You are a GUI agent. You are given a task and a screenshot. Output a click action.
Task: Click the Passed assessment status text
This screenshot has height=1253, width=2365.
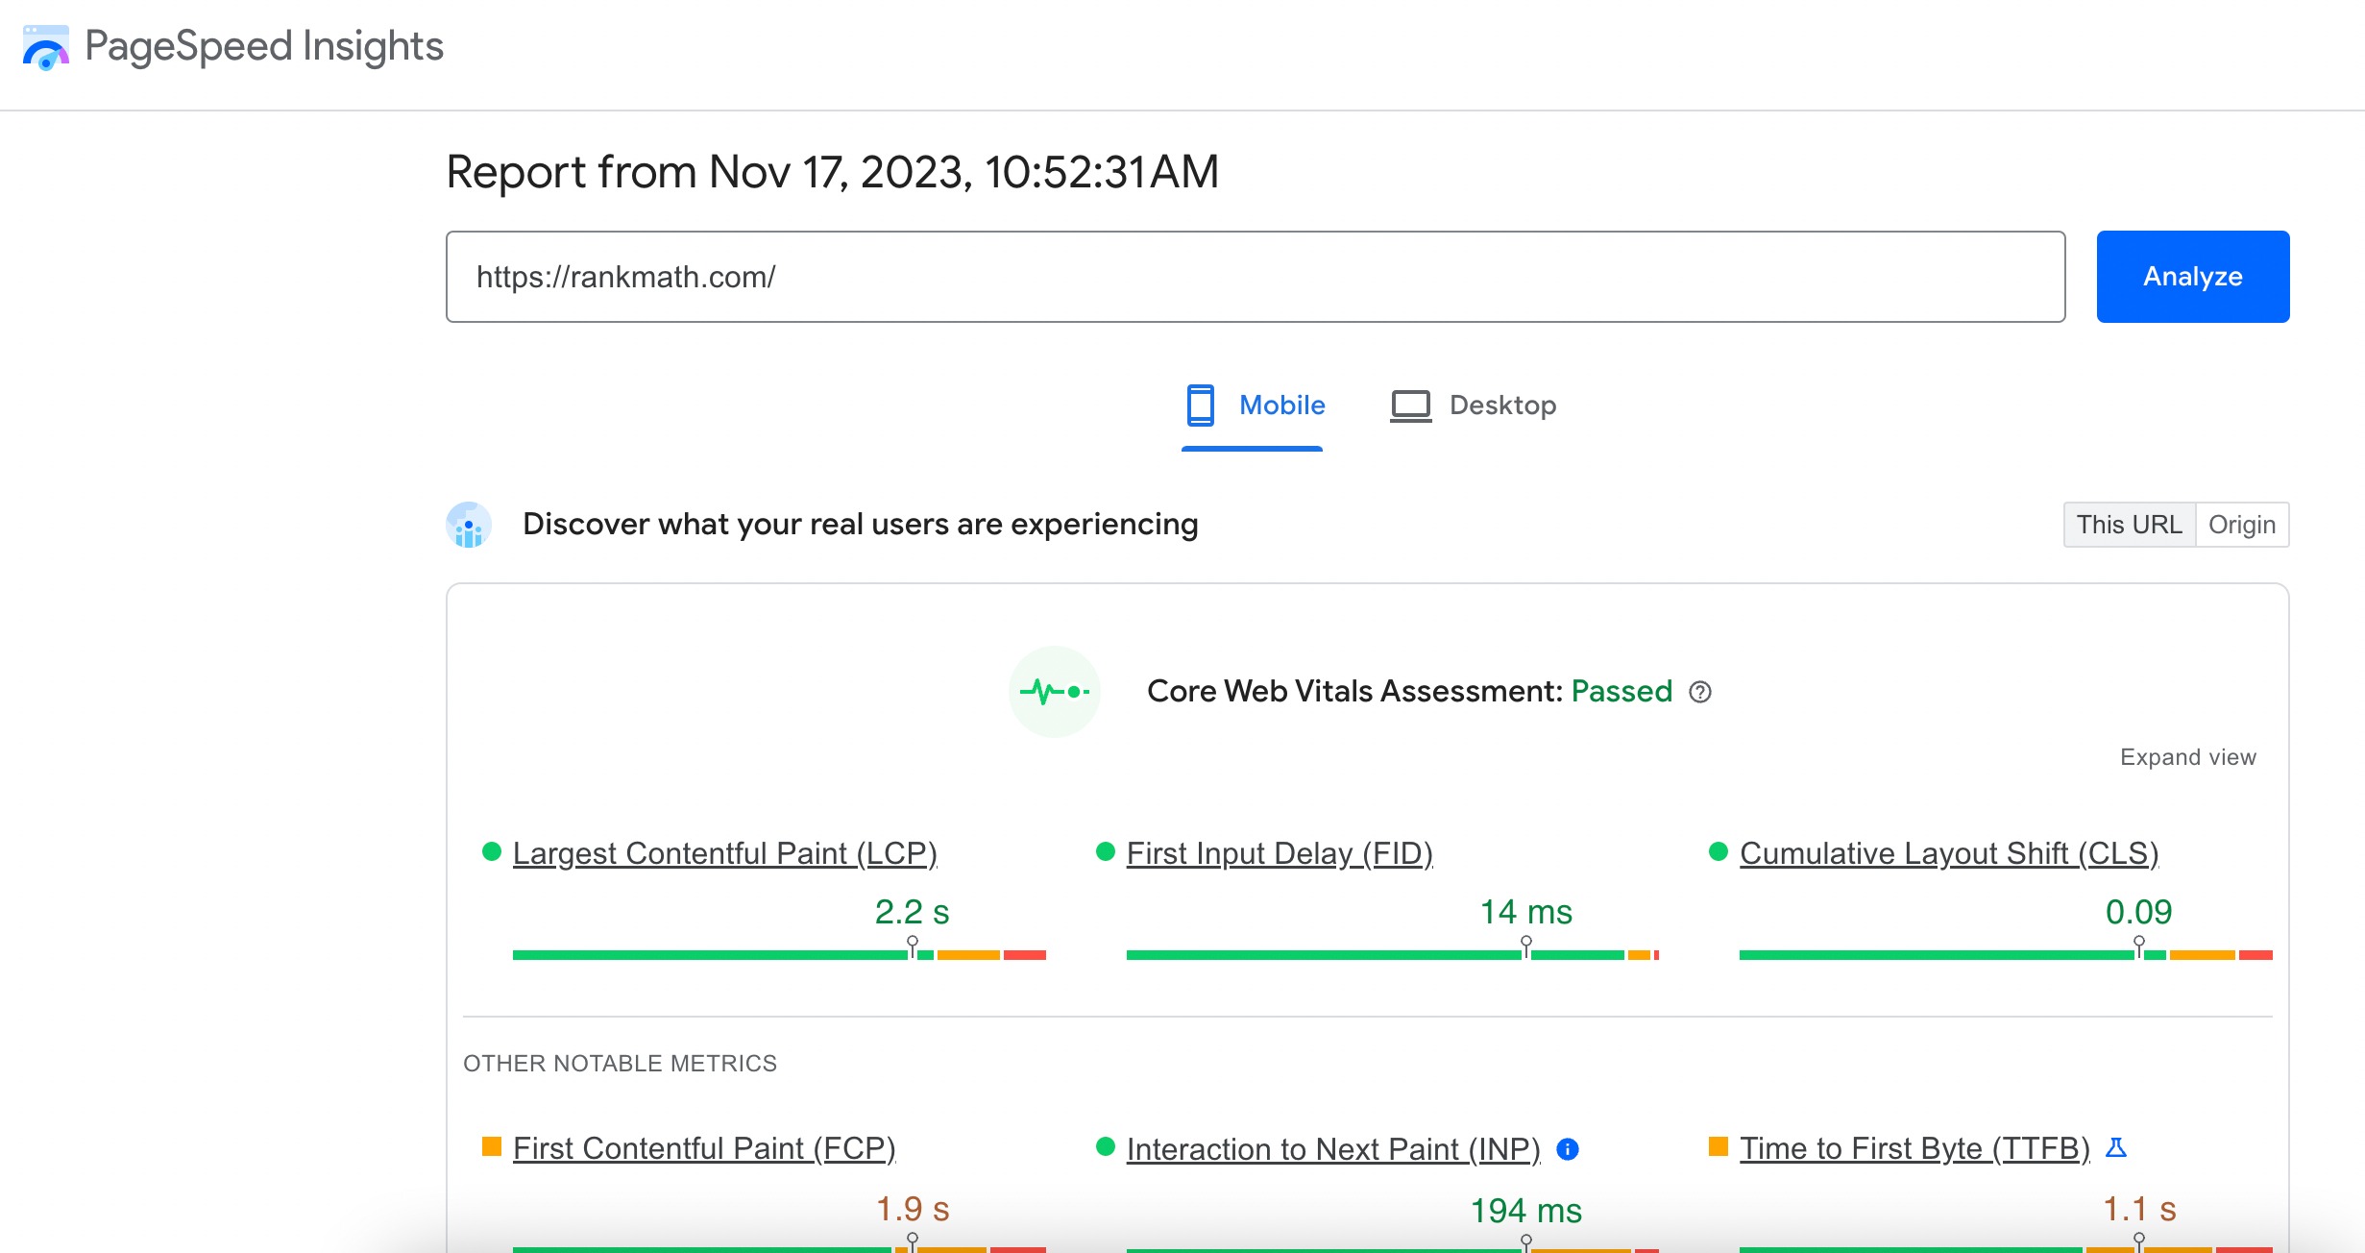[1621, 692]
